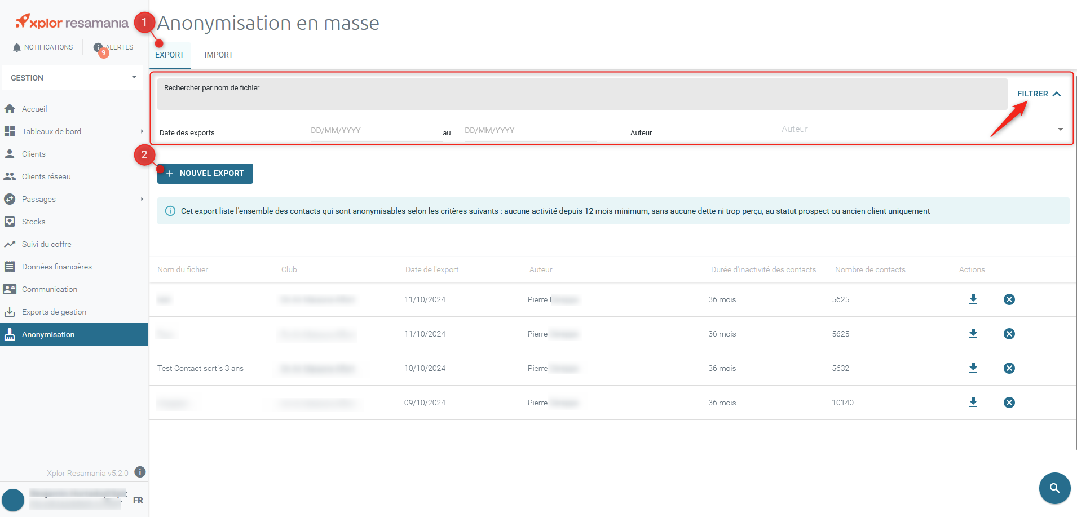Open the Communication sidebar icon

(10, 289)
